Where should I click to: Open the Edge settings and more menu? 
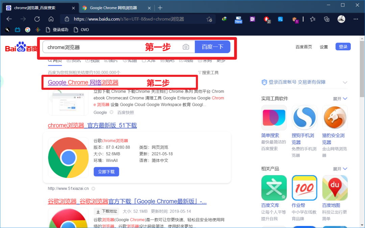pos(356,19)
